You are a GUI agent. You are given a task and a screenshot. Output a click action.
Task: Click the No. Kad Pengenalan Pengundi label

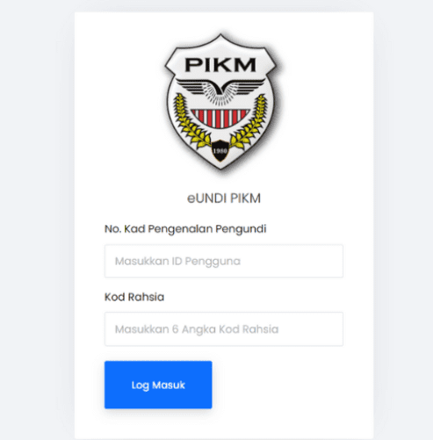(185, 229)
